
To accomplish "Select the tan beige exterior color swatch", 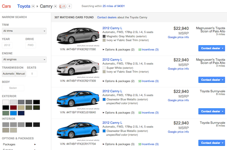I will (x=21, y=108).
